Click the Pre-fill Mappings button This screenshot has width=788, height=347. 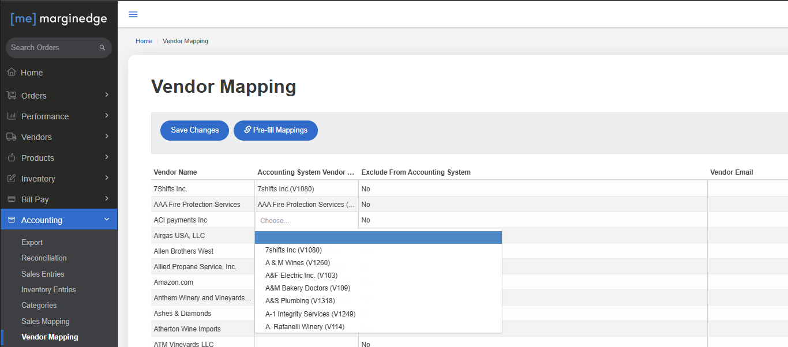(276, 130)
